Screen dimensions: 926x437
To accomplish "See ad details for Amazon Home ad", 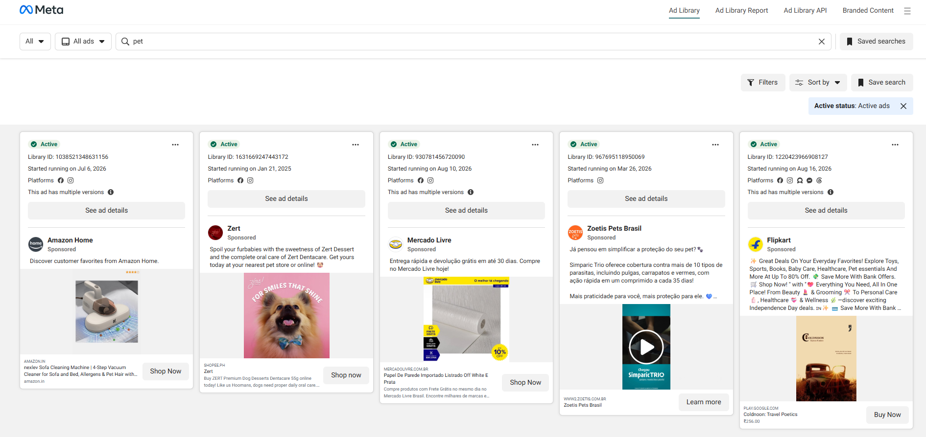I will [x=106, y=211].
